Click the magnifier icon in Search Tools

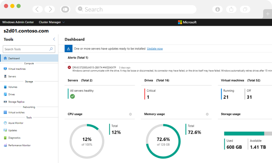pyautogui.click(x=51, y=49)
